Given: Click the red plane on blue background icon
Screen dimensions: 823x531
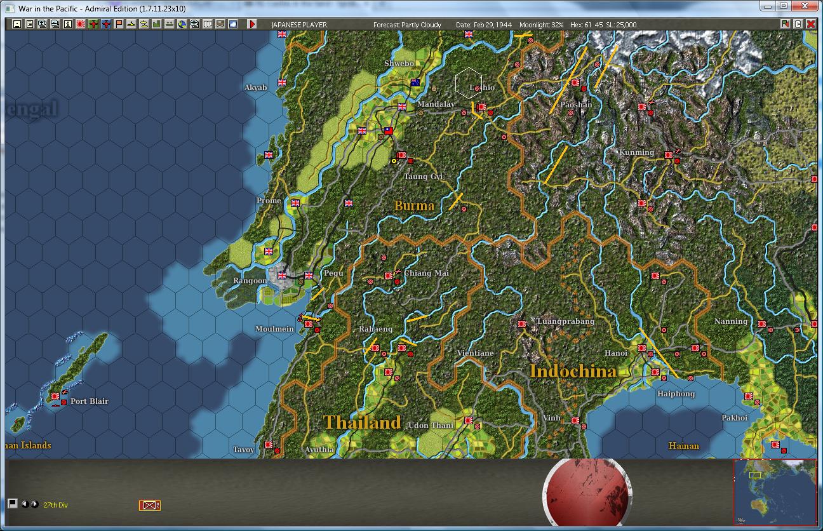Looking at the screenshot, I should pos(106,24).
